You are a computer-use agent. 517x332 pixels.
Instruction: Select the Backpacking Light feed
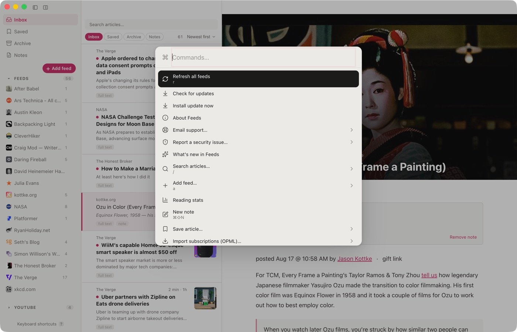41,124
